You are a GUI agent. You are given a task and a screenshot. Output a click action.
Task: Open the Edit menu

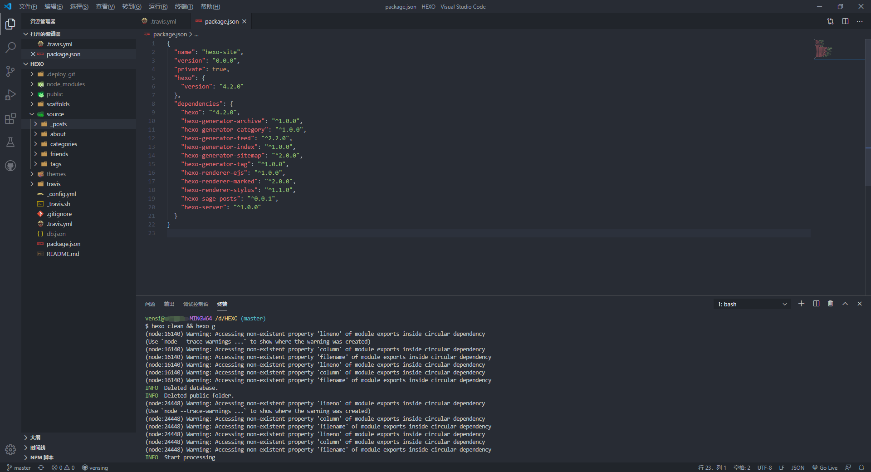tap(54, 6)
